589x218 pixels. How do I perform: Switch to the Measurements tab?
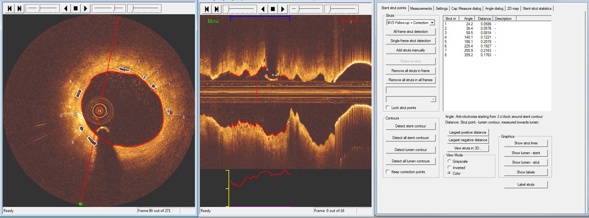[421, 8]
